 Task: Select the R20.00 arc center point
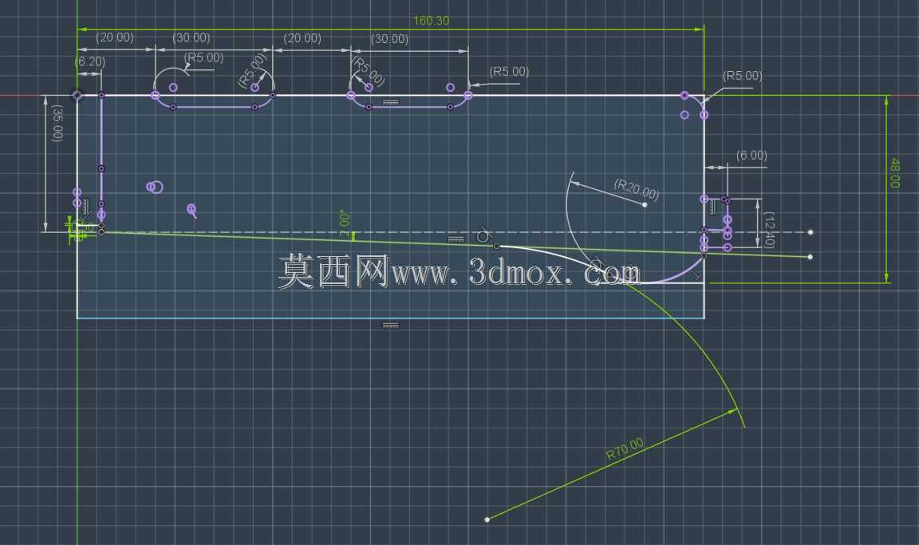(x=645, y=204)
